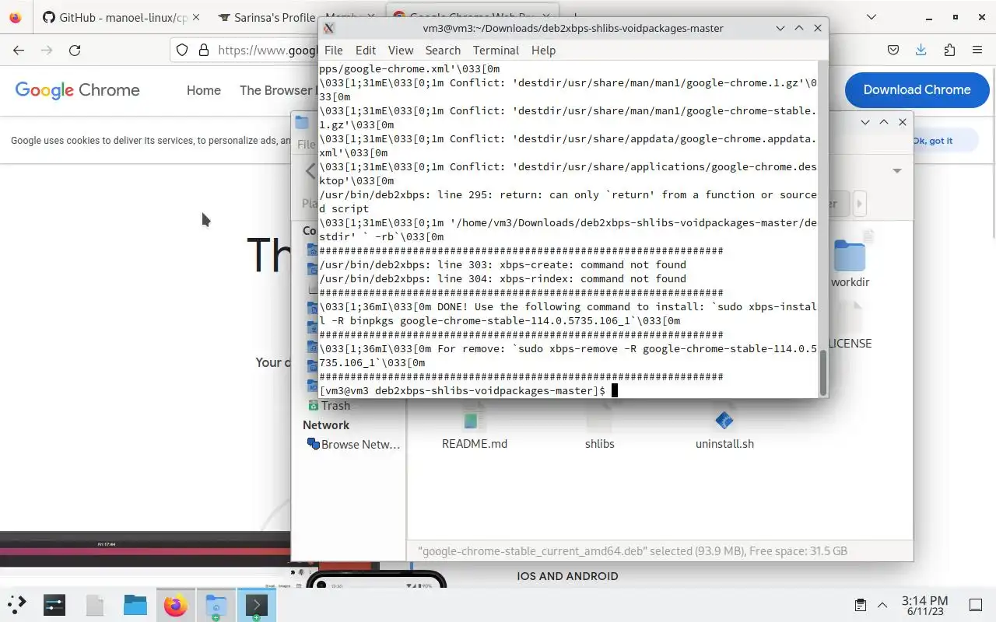Click the terminal title bar up chevron

(x=799, y=28)
